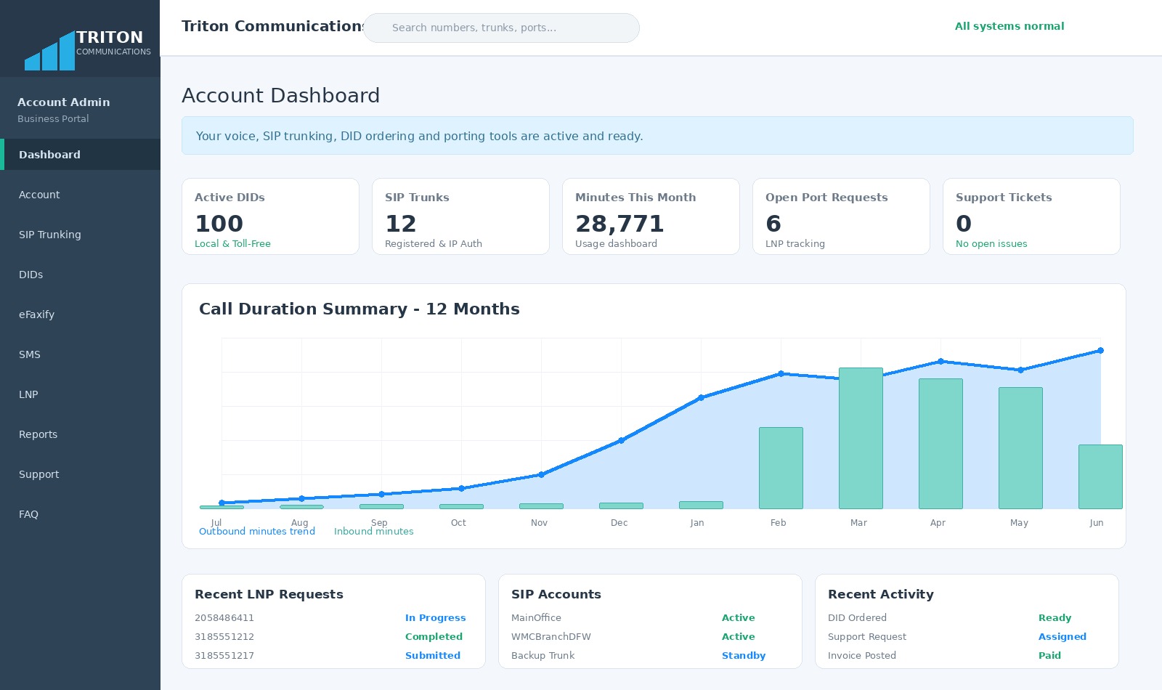Viewport: 1162px width, 690px height.
Task: Click the Completed status label
Action: tap(434, 637)
